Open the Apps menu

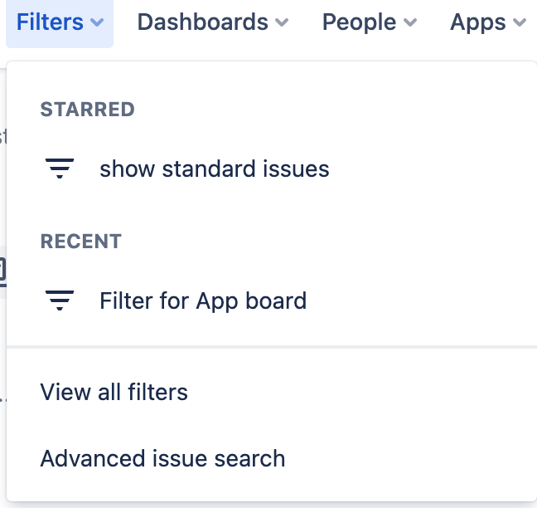(478, 22)
